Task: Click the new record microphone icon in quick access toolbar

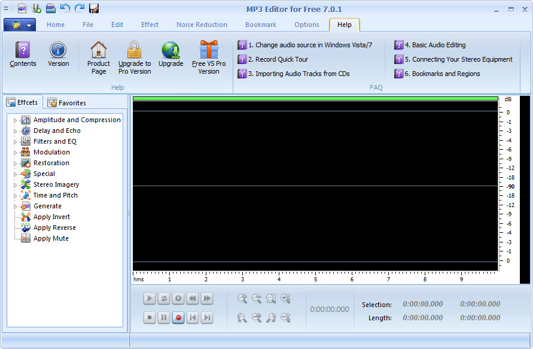Action: (36, 8)
